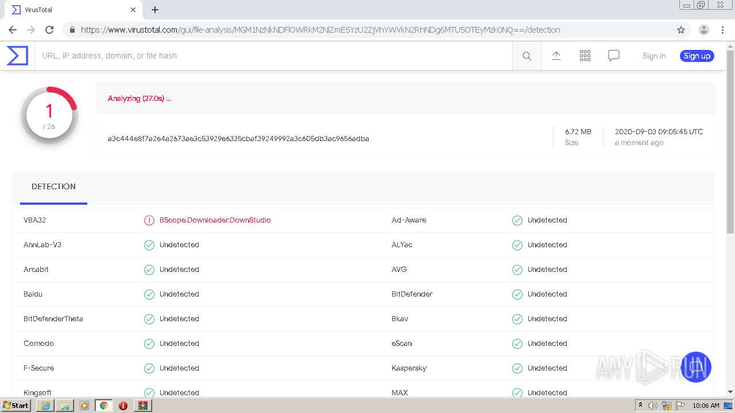View site info via lock icon
The image size is (735, 413).
point(72,30)
